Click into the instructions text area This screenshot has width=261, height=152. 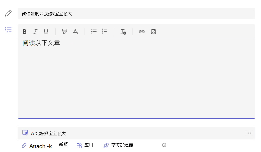[136, 78]
